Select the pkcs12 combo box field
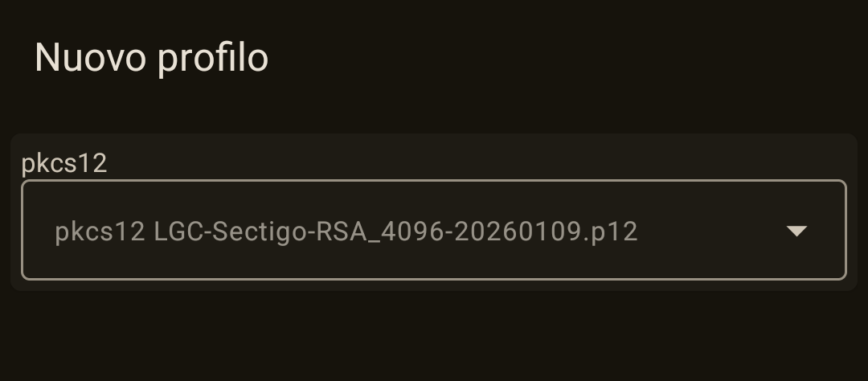Screen dimensions: 868x381 point(434,230)
